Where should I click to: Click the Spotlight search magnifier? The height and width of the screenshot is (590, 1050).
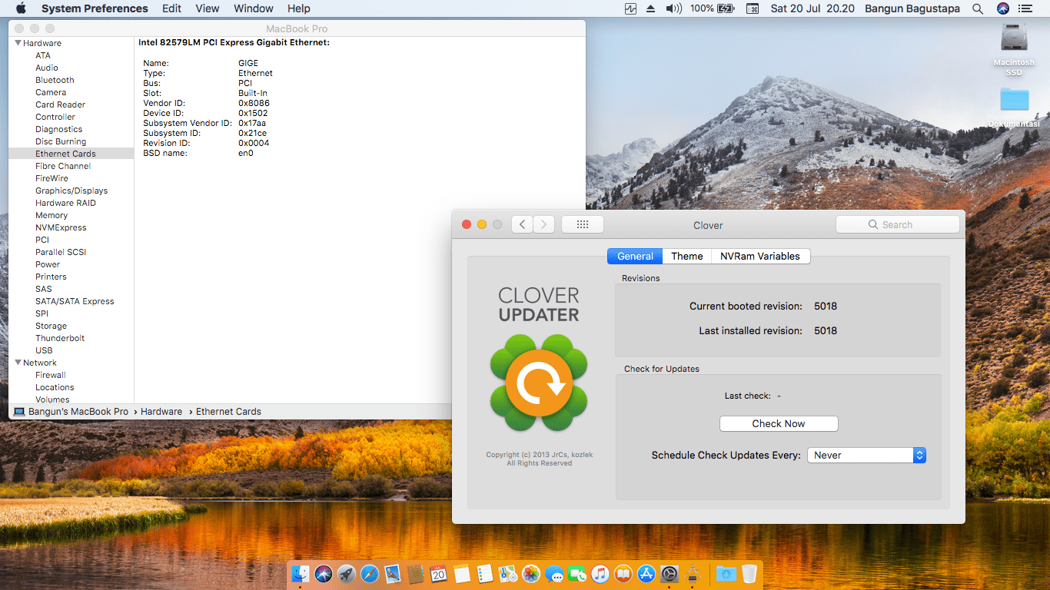click(x=978, y=8)
